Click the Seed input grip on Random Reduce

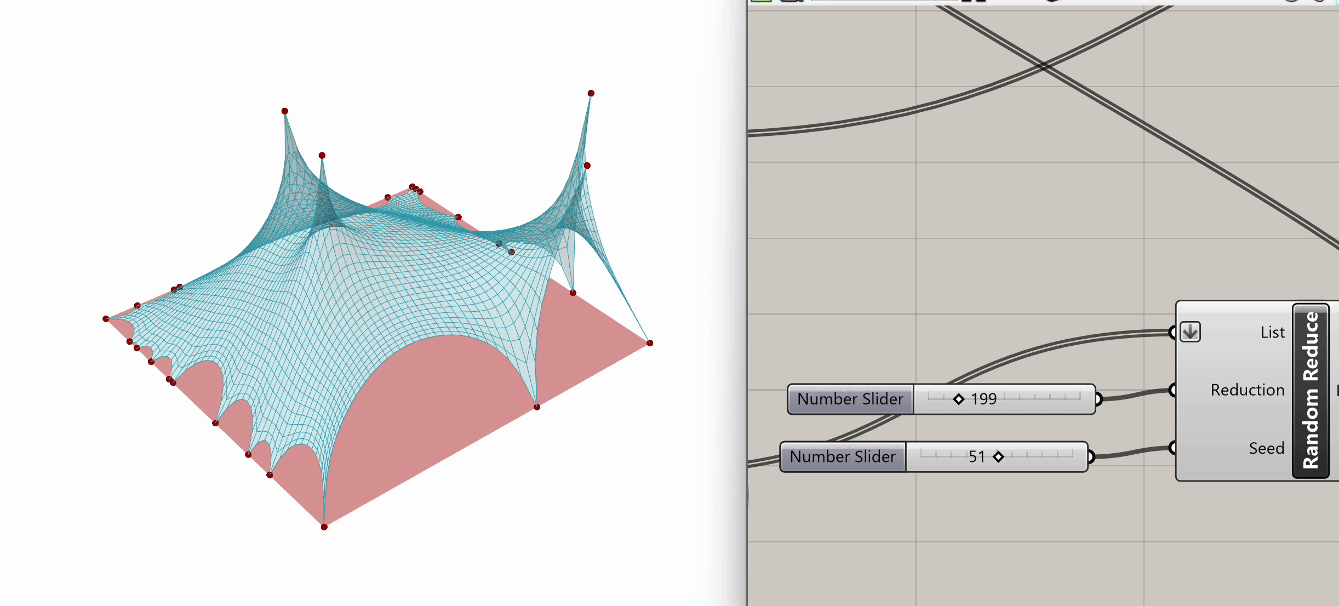pos(1172,448)
